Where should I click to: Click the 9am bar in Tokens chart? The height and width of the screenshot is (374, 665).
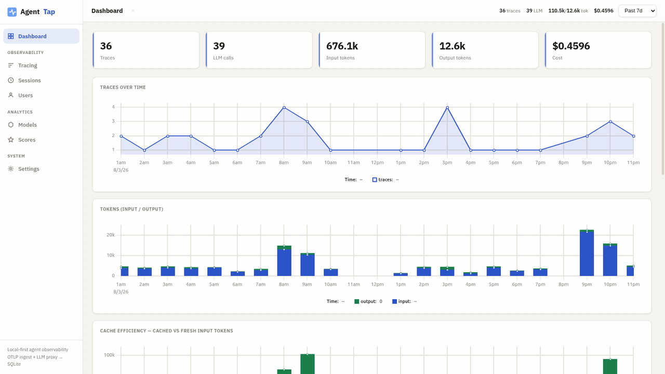pos(308,264)
